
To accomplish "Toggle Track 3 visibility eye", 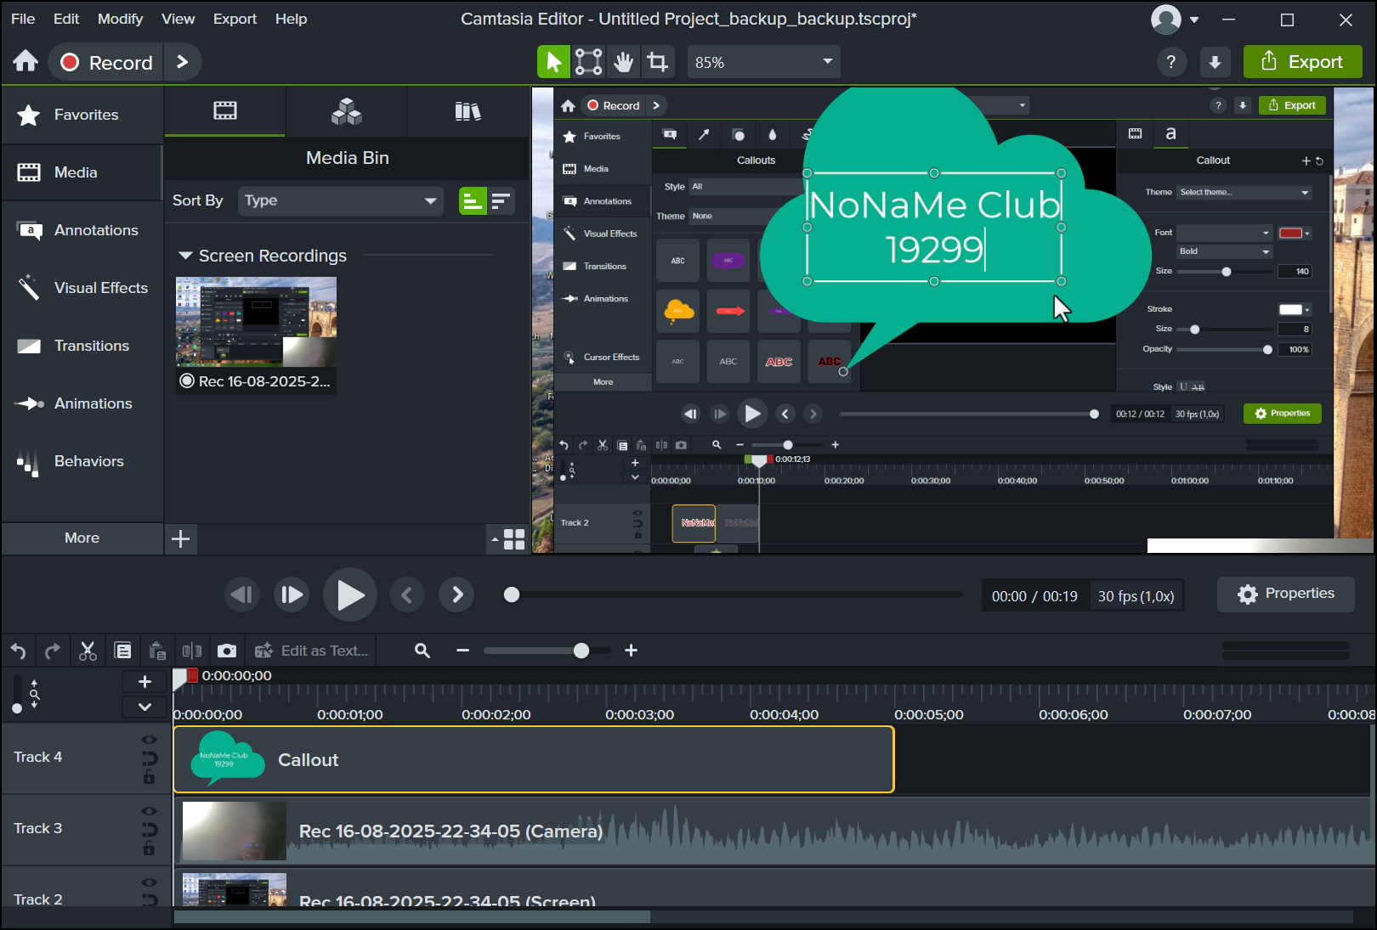I will tap(149, 811).
